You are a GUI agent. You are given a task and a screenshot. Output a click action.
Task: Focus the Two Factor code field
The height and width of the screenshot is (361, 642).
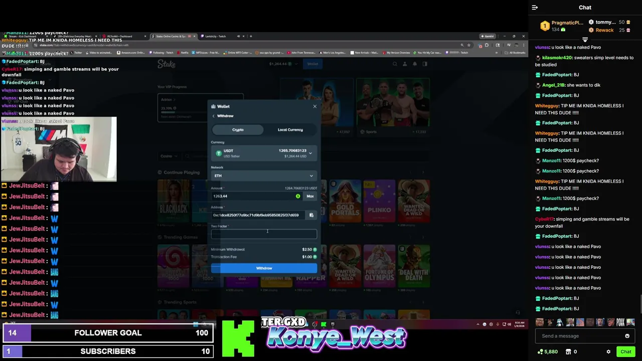(264, 234)
